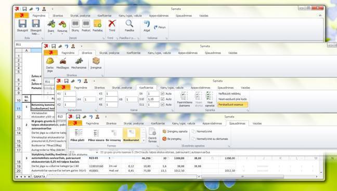This screenshot has width=337, height=191.
Task: Toggle Nefiksuoti reikšmių option
Action: [229, 93]
